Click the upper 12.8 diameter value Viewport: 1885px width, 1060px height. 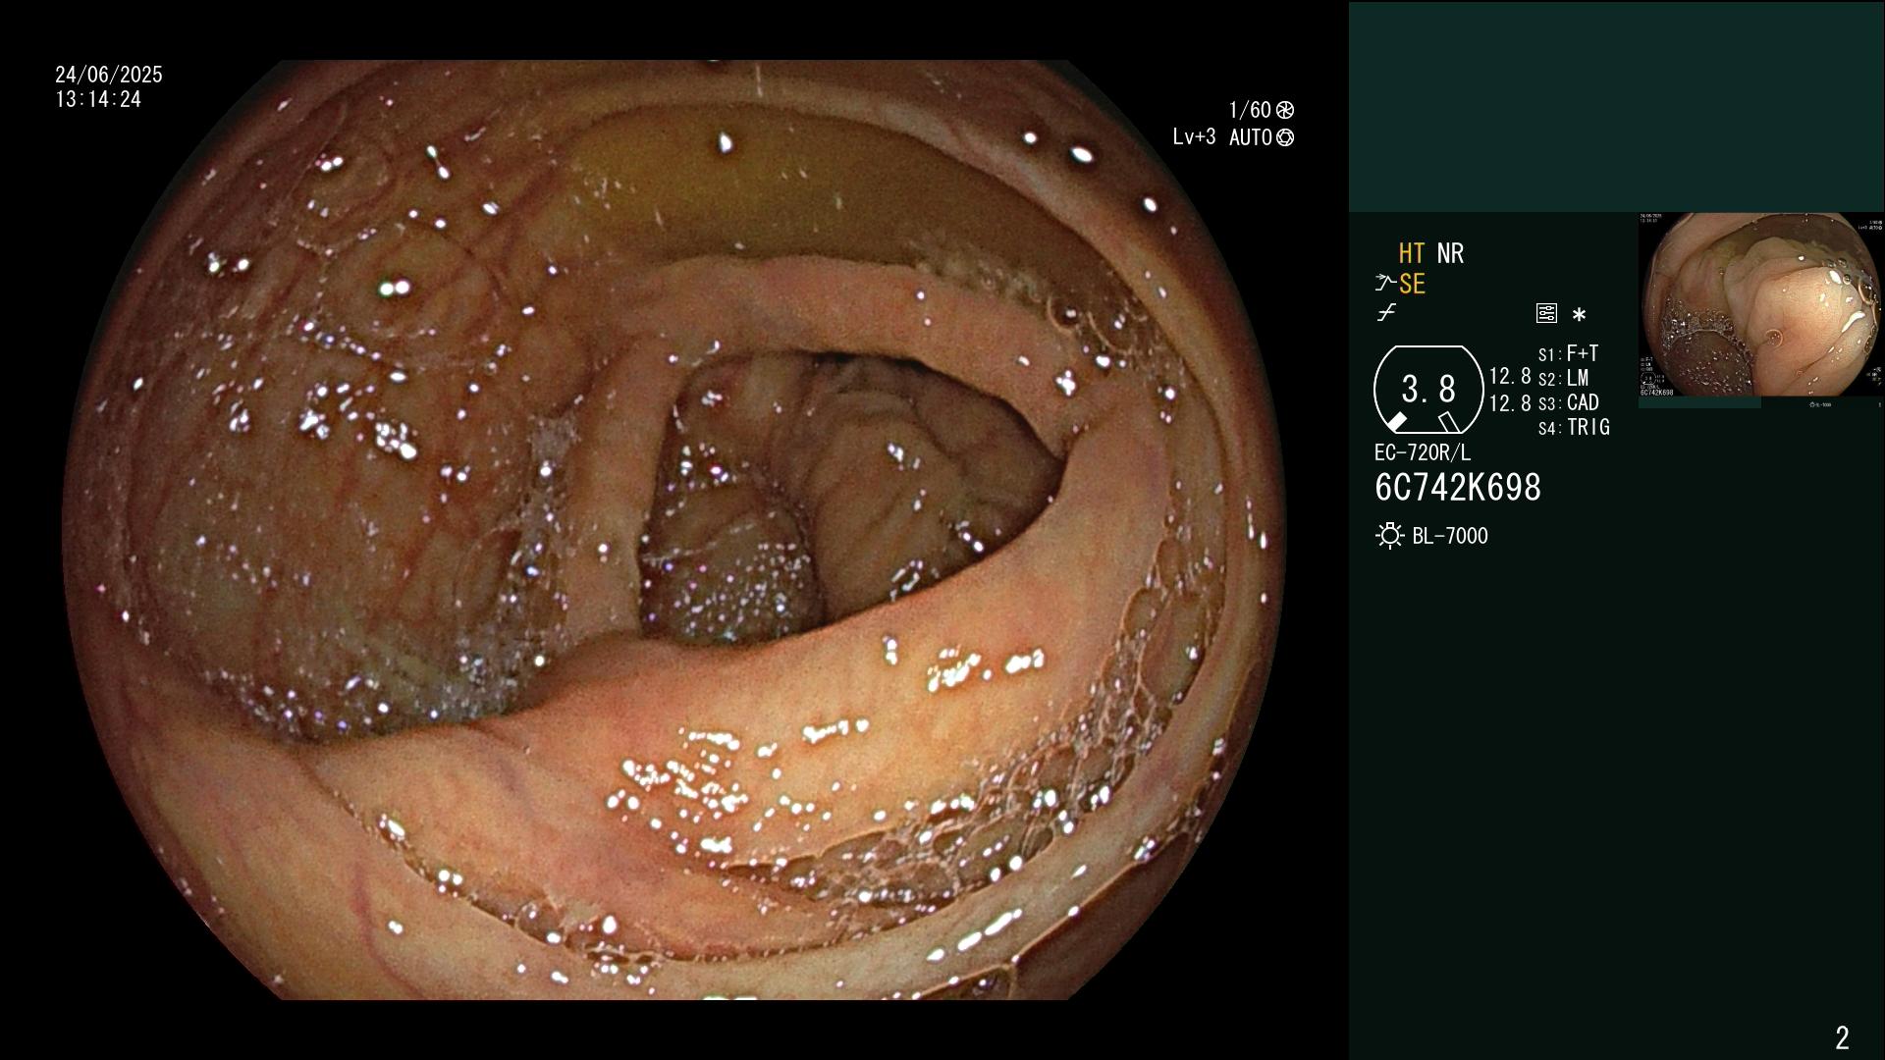[x=1510, y=376]
